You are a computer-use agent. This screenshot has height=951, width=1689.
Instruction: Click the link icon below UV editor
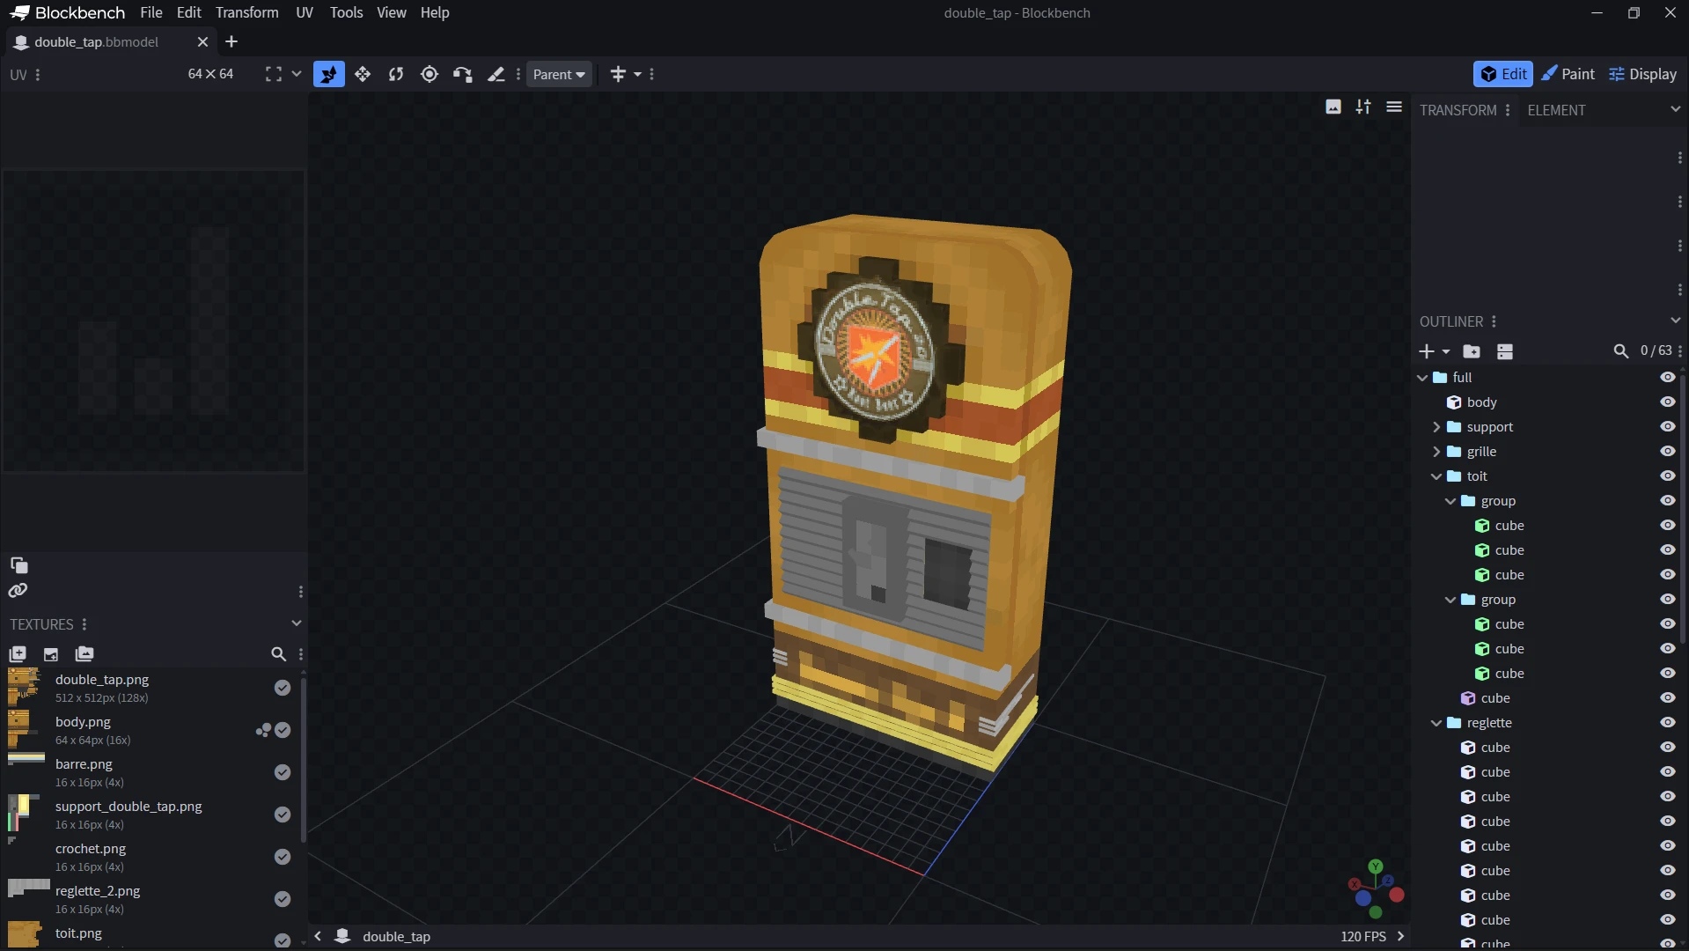pyautogui.click(x=18, y=591)
